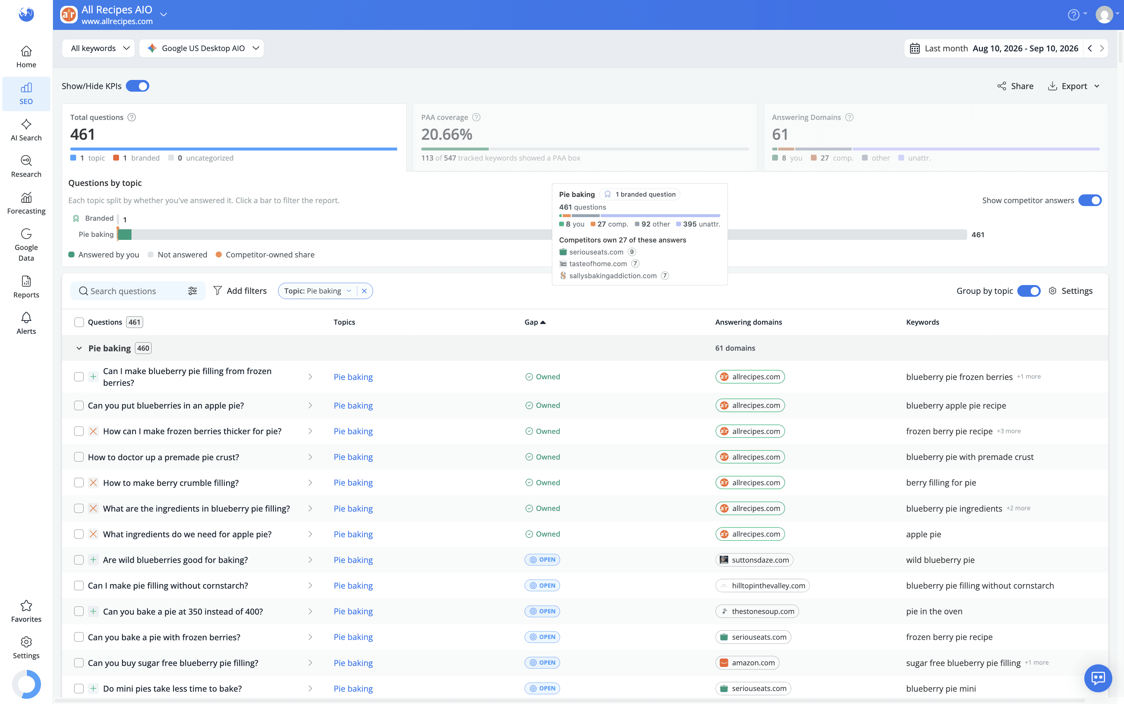Open search options sliders icon
Image resolution: width=1124 pixels, height=704 pixels.
[x=193, y=291]
